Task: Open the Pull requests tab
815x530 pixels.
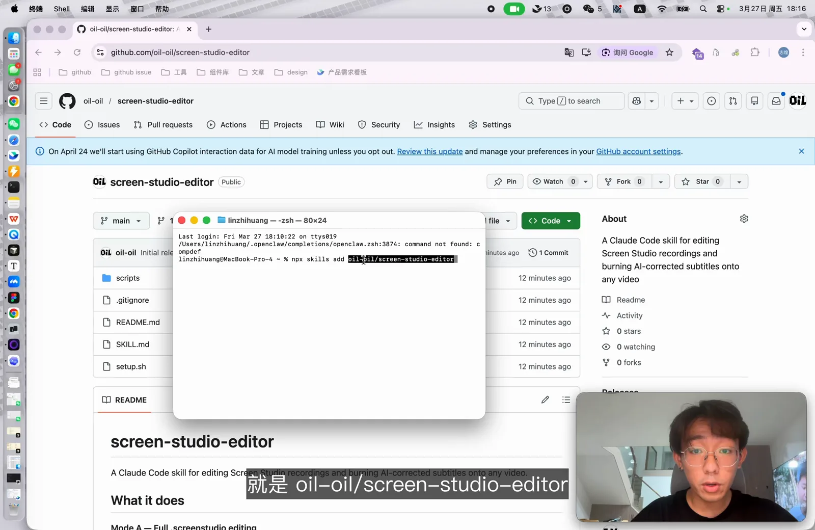Action: (163, 125)
